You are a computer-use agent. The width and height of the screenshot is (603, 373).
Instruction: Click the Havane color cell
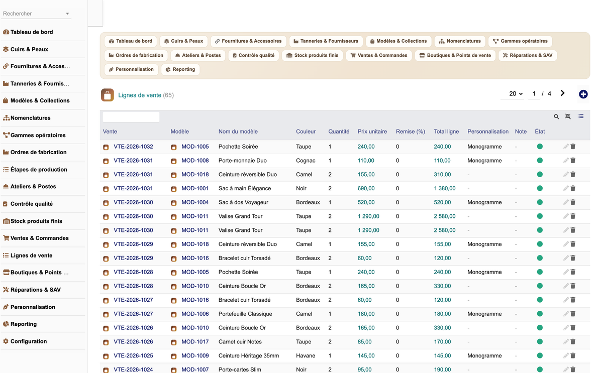pos(306,356)
